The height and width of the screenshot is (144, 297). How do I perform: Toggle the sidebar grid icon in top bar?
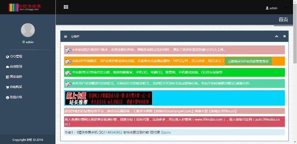(66, 7)
